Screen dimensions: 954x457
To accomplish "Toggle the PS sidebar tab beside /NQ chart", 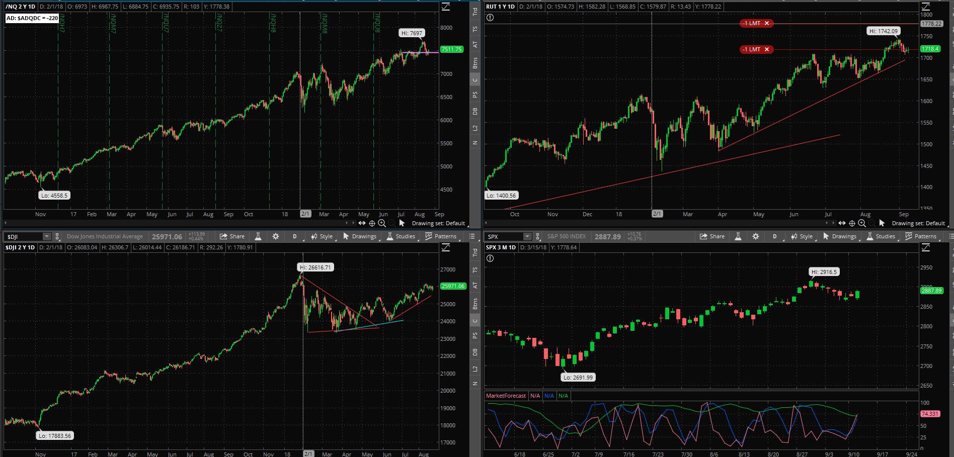I will (474, 95).
